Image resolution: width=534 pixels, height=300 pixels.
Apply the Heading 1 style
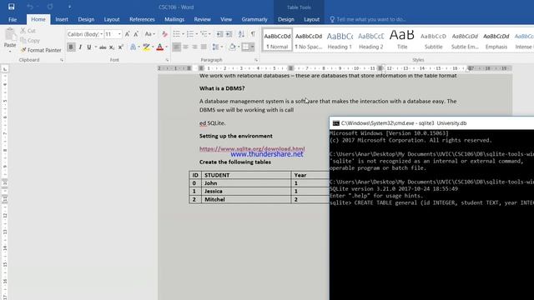tap(340, 40)
